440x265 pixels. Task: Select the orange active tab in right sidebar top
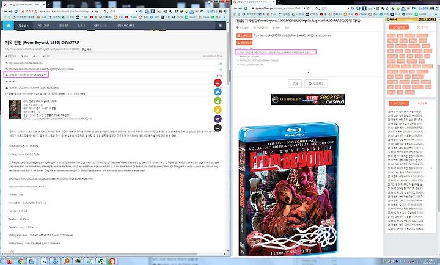tap(398, 27)
